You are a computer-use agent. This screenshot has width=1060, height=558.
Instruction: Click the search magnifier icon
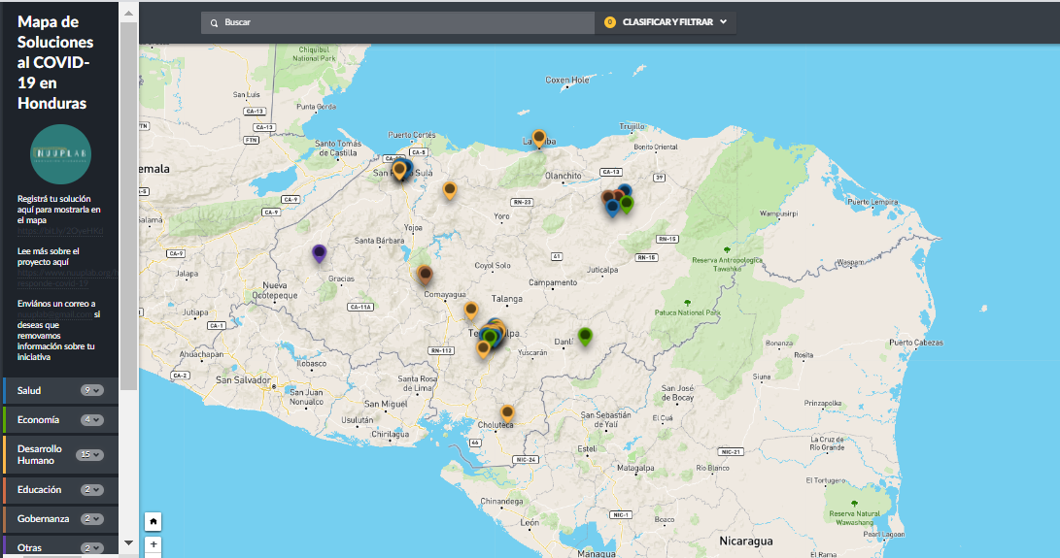[x=215, y=23]
